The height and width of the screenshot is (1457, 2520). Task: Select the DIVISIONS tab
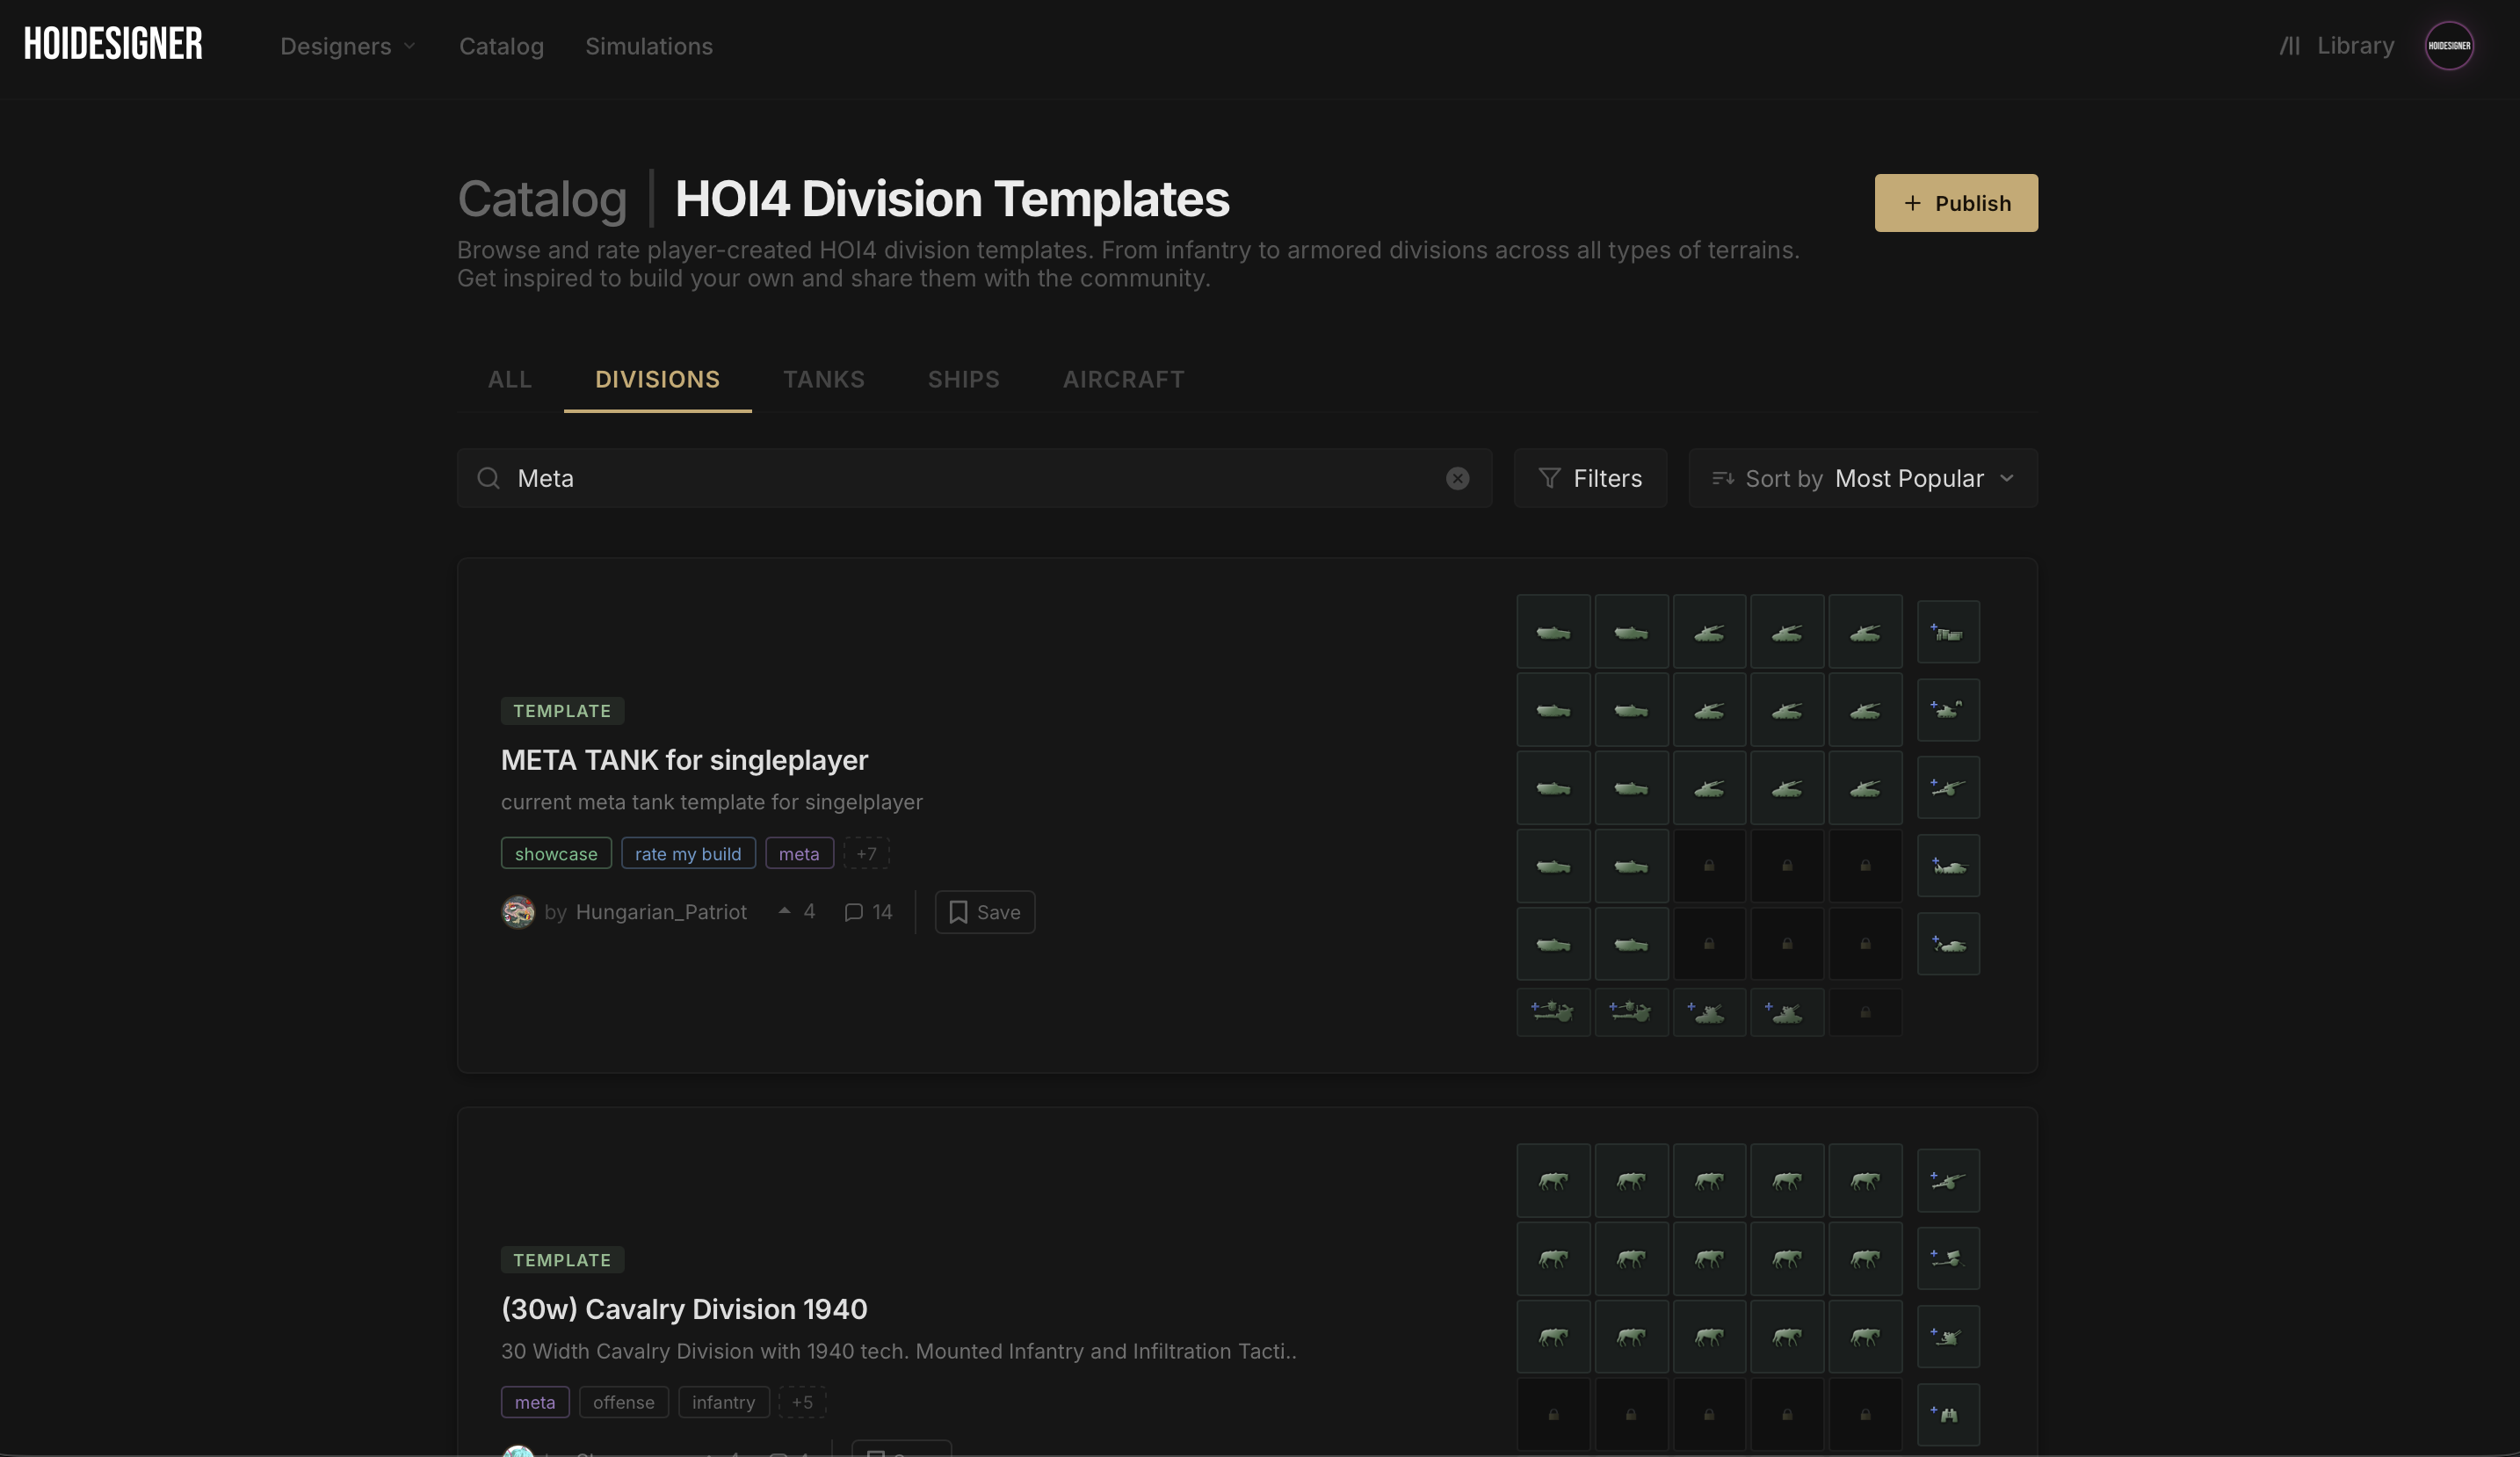[657, 379]
